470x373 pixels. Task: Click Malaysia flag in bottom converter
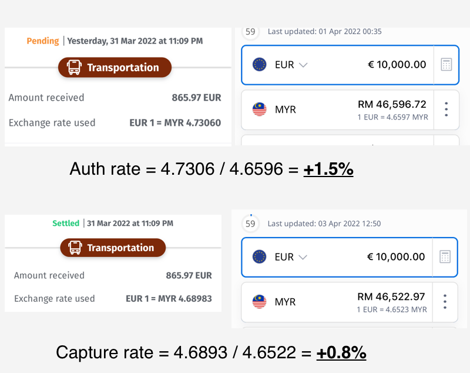tap(259, 302)
